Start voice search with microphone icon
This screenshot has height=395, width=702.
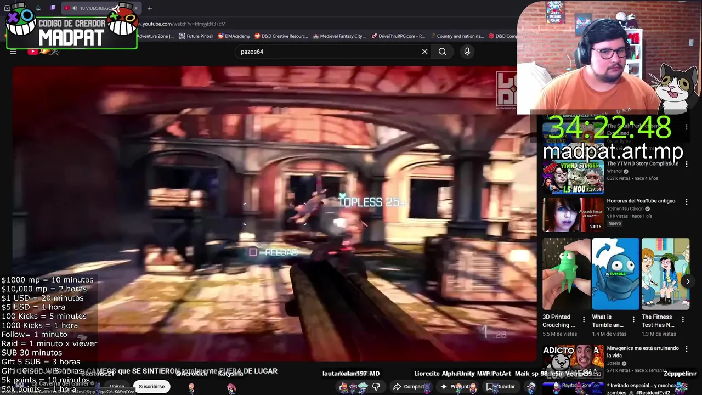click(x=467, y=52)
